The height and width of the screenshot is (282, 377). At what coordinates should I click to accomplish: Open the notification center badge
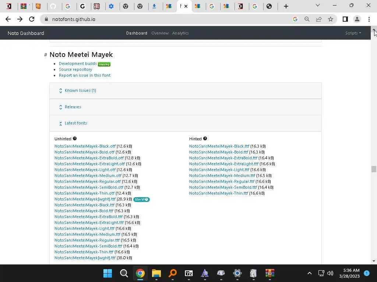[367, 273]
